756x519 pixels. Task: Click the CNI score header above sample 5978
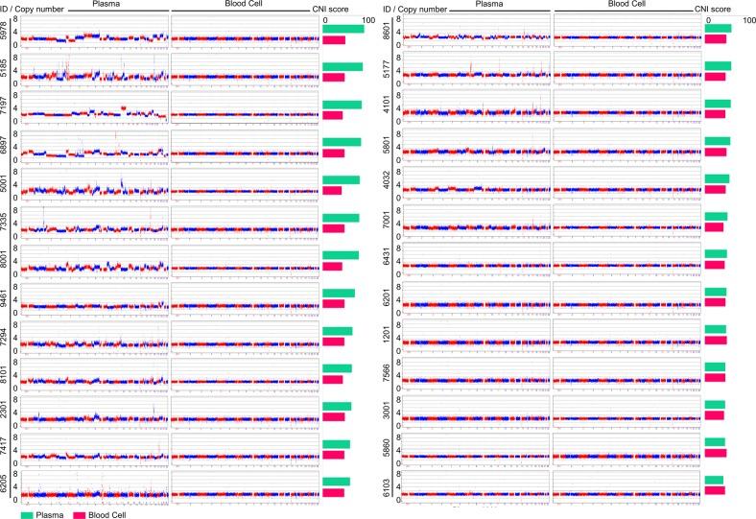(x=330, y=10)
